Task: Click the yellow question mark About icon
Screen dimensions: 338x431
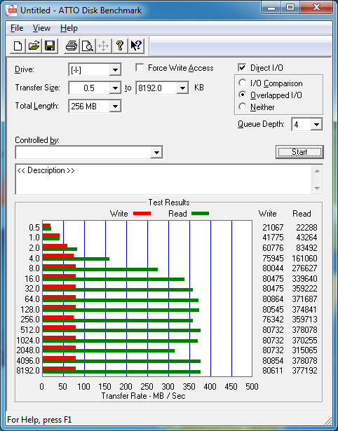Action: [x=120, y=46]
